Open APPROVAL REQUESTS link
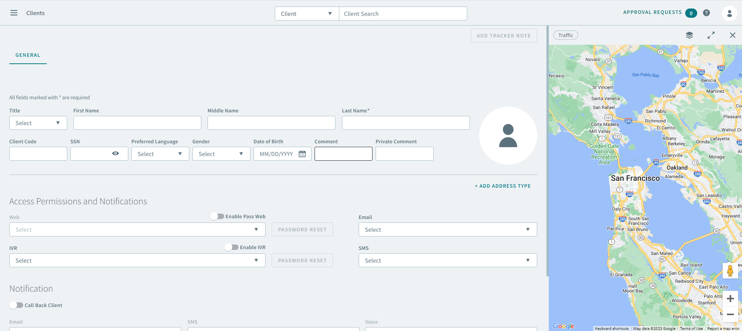Viewport: 742px width, 331px height. [x=652, y=12]
